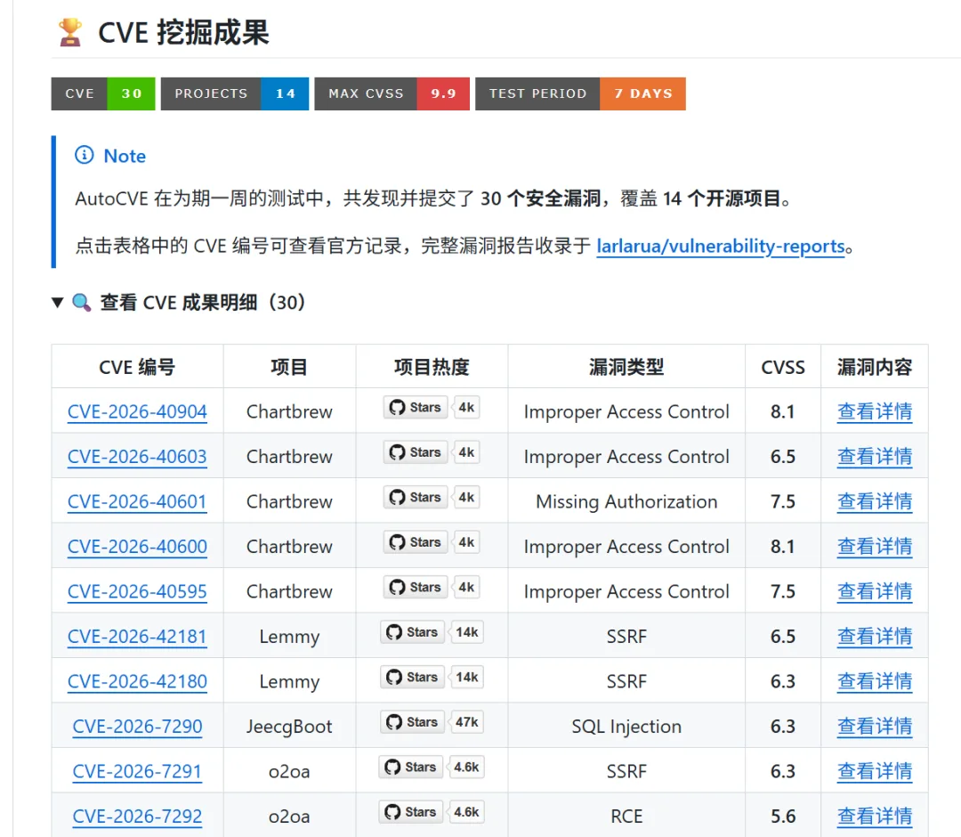Open the larlarua/vulnerability-reports link
Image resolution: width=961 pixels, height=837 pixels.
pos(720,246)
